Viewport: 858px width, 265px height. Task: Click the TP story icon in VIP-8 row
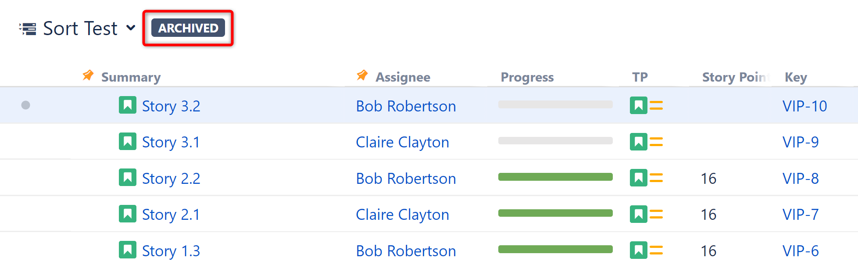click(638, 178)
